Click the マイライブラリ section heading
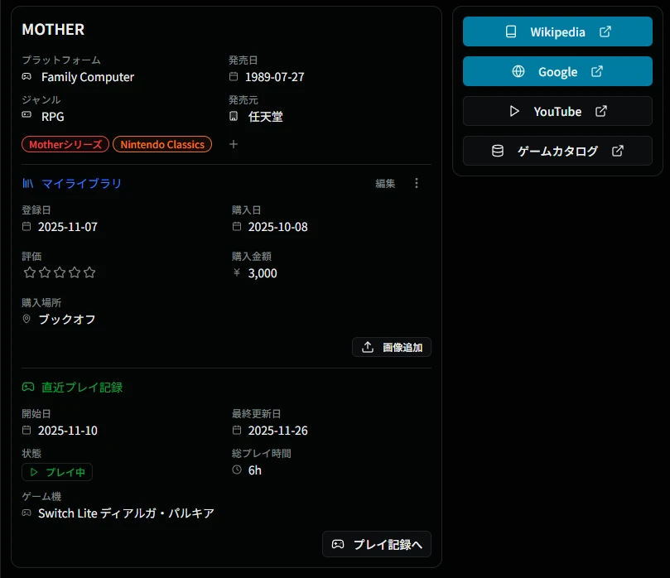Image resolution: width=670 pixels, height=578 pixels. 81,183
